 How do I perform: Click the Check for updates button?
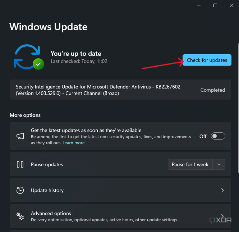pos(207,60)
